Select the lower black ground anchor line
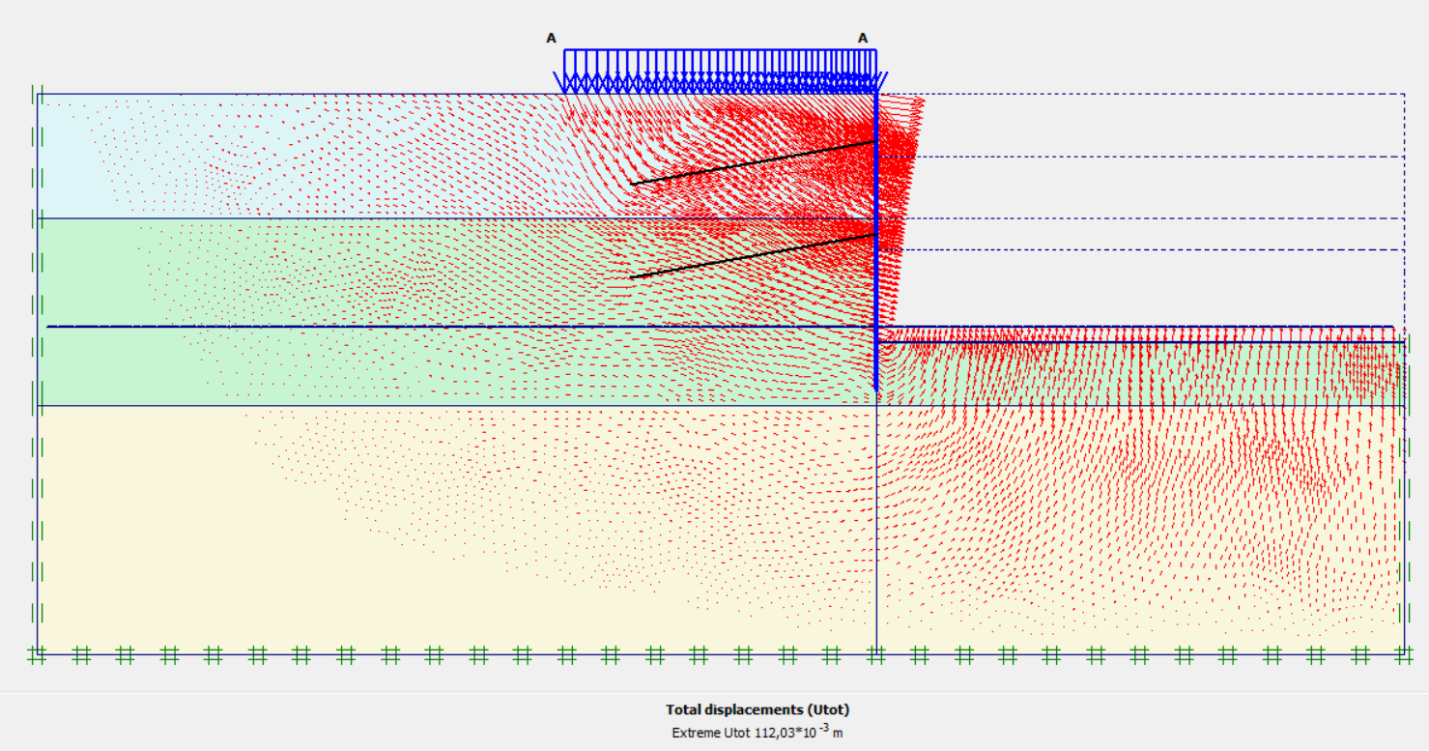The image size is (1429, 751). pos(754,255)
